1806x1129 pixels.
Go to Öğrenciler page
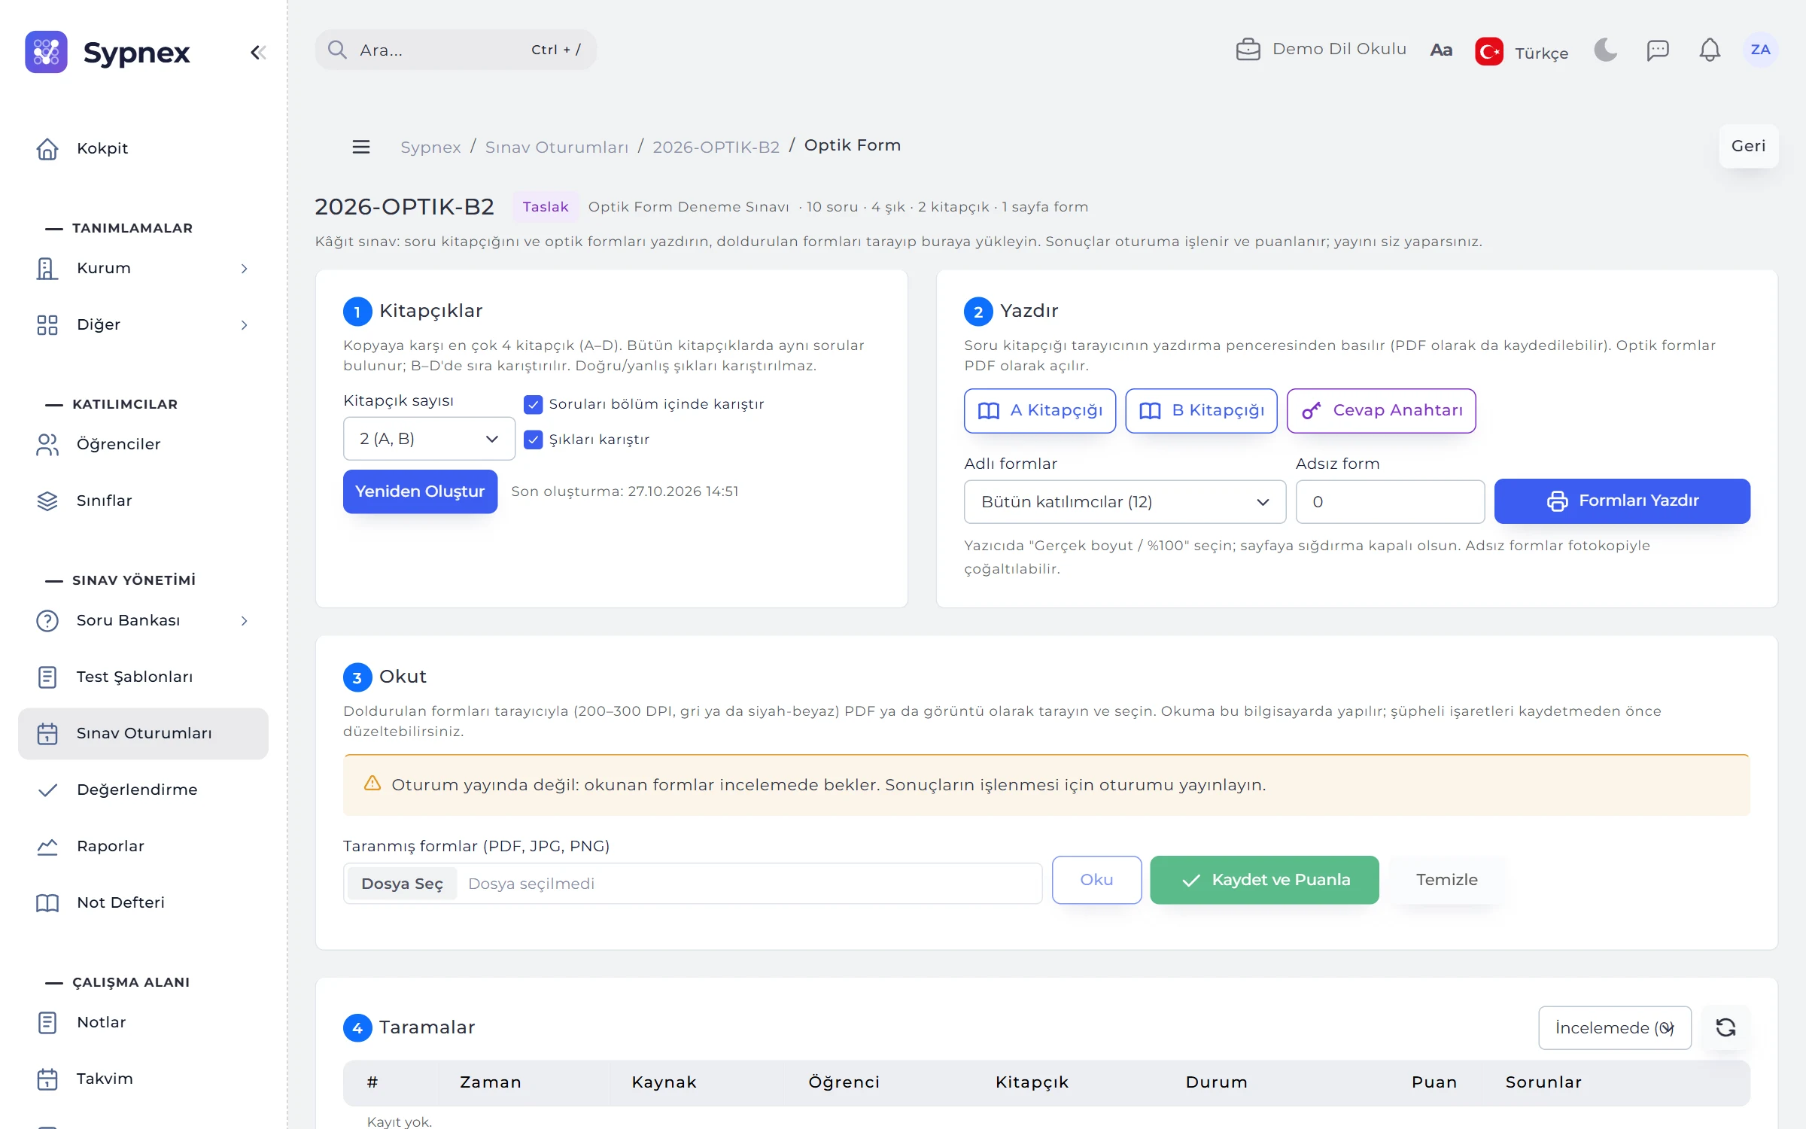[x=143, y=444]
